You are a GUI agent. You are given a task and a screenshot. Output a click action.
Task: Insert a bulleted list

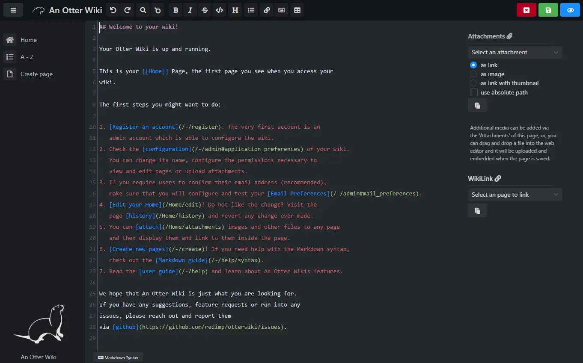[251, 10]
